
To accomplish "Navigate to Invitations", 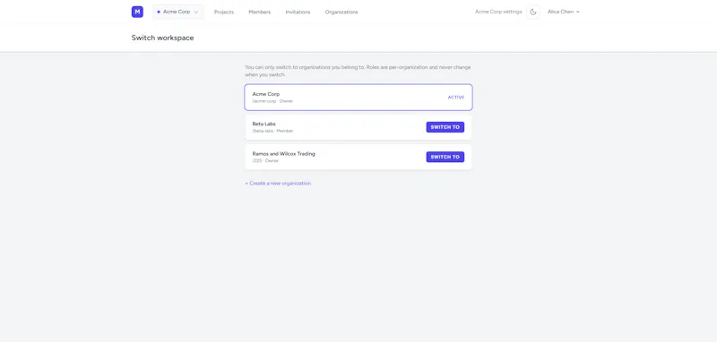I will tap(298, 12).
